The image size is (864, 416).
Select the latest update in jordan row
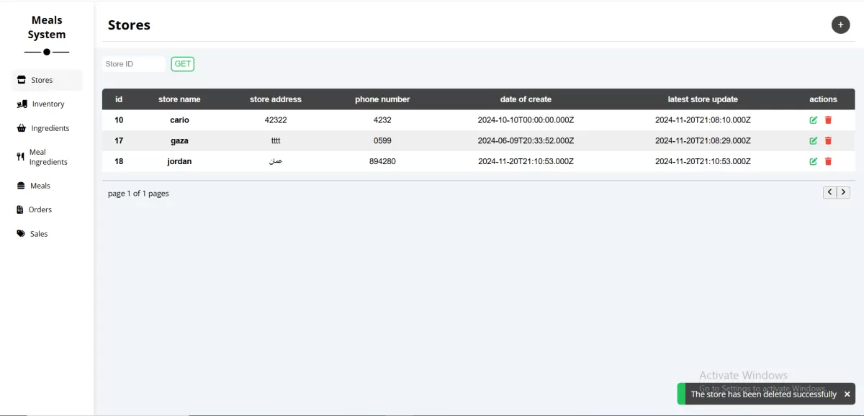[703, 162]
